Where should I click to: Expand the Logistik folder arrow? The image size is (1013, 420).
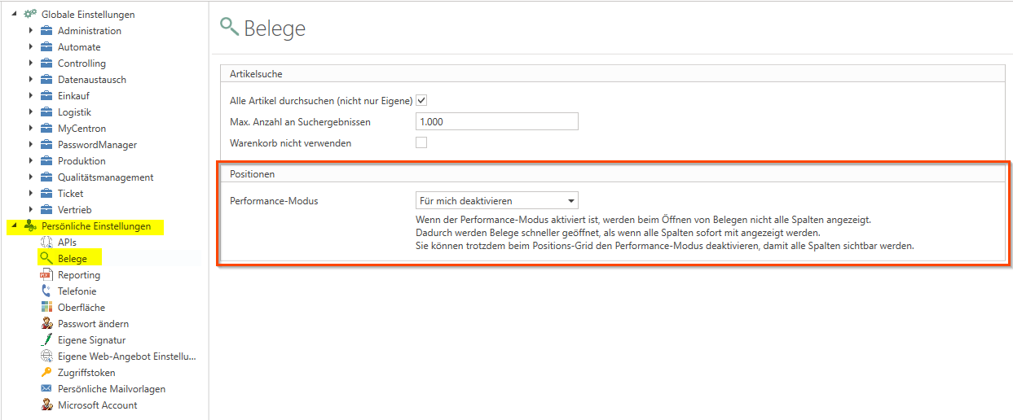coord(31,112)
